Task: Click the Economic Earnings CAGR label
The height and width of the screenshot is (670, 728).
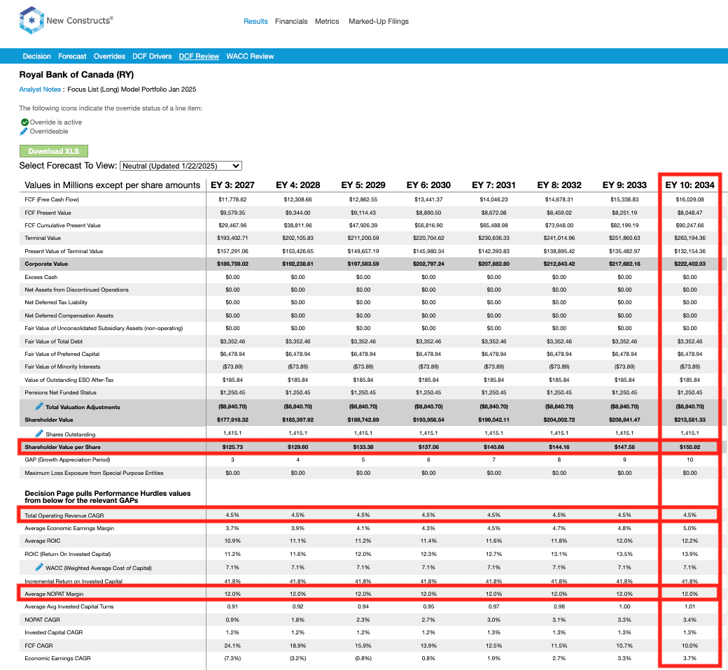Action: (57, 658)
